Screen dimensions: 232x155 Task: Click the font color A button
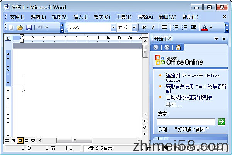[205, 28]
